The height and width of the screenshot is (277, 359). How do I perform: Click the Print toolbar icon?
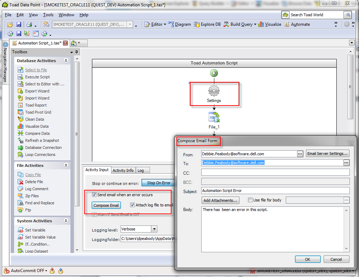coord(29,24)
